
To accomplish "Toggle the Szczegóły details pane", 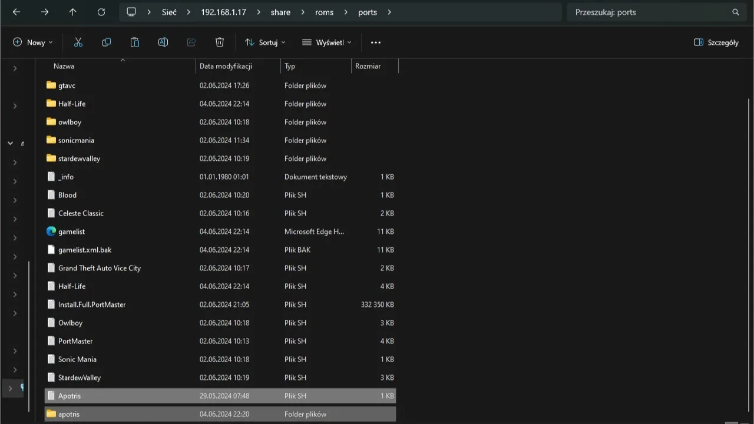I will tap(716, 42).
